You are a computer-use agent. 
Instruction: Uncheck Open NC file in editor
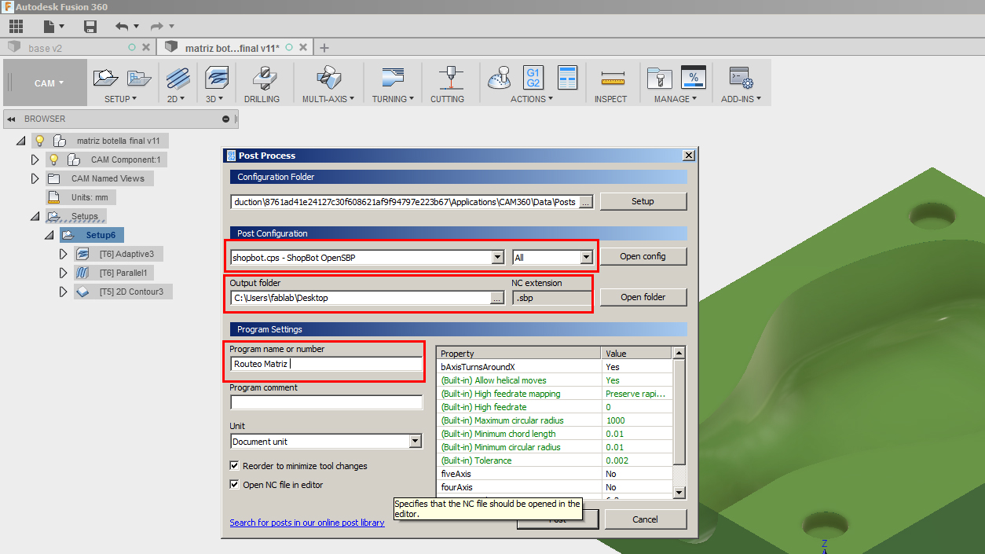[234, 485]
